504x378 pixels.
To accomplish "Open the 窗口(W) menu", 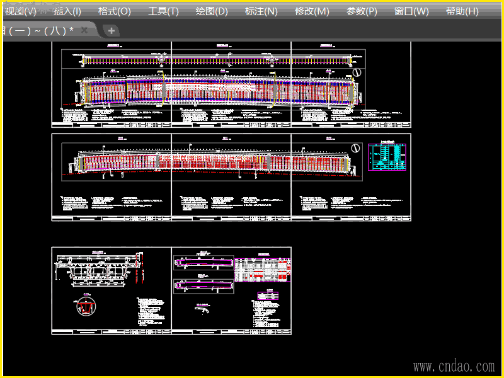I will coord(411,11).
